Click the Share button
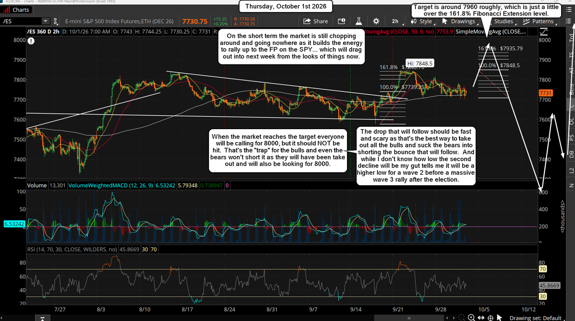The height and width of the screenshot is (321, 575). (x=317, y=21)
